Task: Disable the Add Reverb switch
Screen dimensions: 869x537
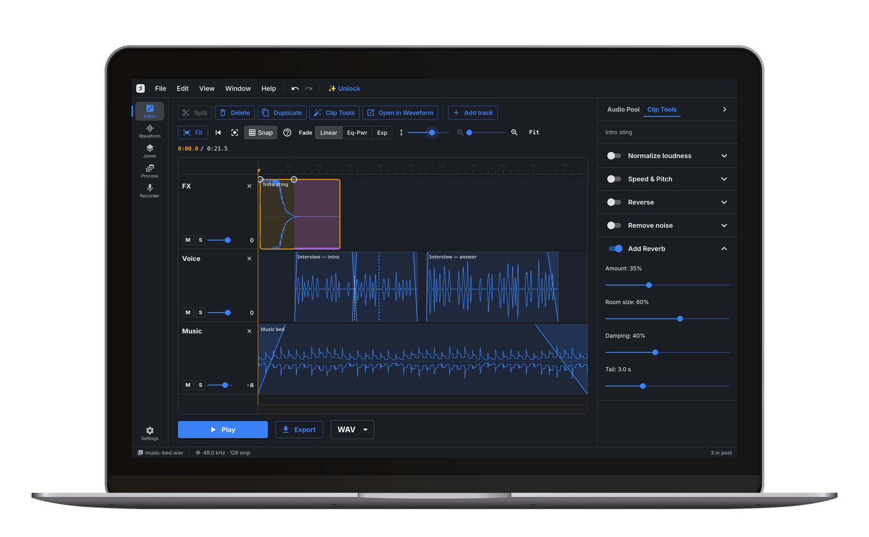Action: [x=615, y=248]
